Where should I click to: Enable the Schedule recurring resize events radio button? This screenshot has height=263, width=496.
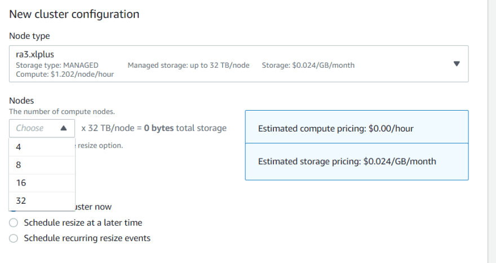click(14, 238)
